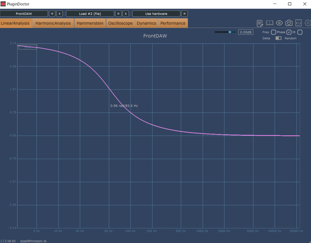Maximize the PluginDoctor window
Viewport: 311px width, 243px height.
pos(289,4)
